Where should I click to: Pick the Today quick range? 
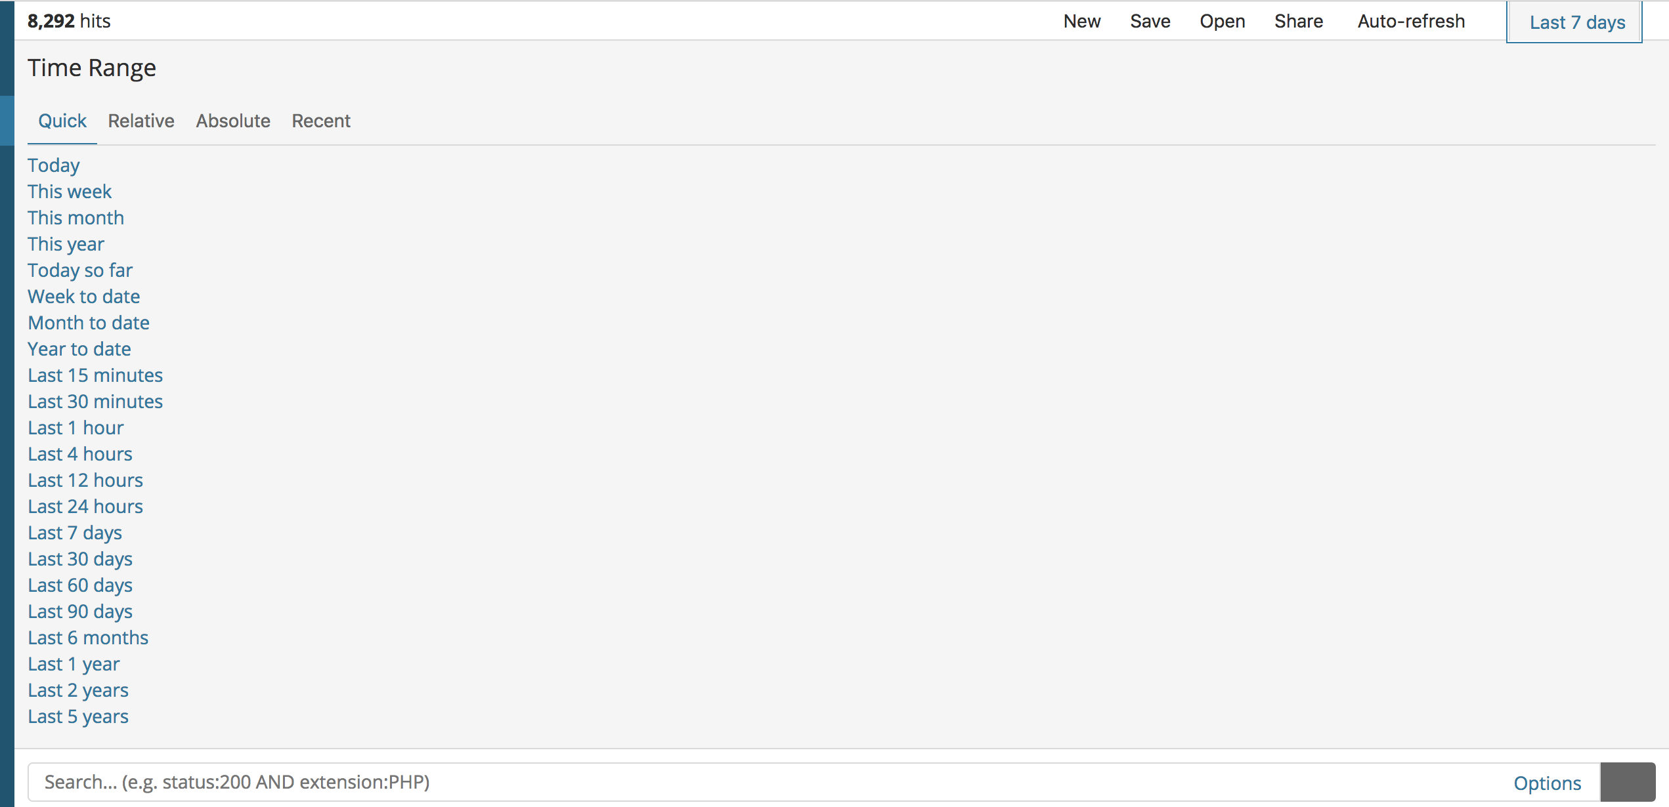point(54,165)
